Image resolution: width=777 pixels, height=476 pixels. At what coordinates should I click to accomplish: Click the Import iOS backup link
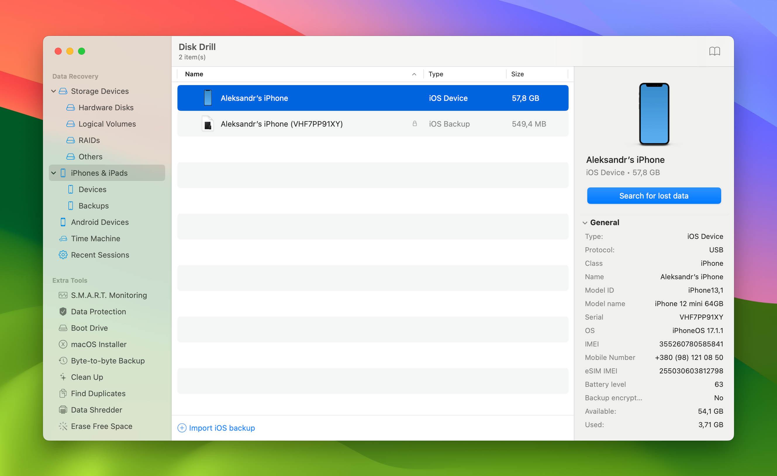[222, 428]
